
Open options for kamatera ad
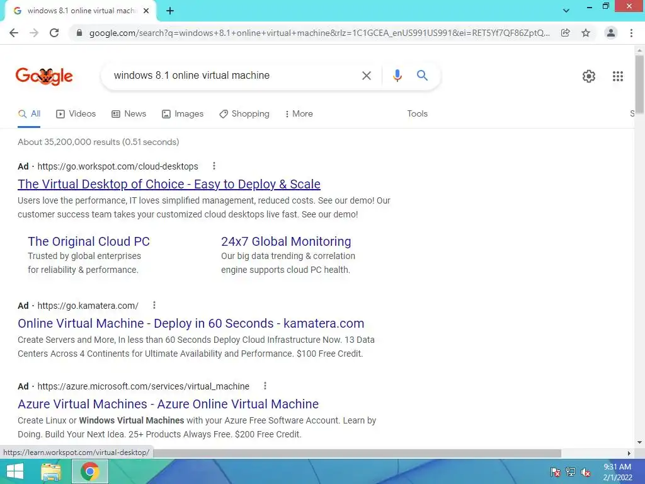(x=154, y=305)
